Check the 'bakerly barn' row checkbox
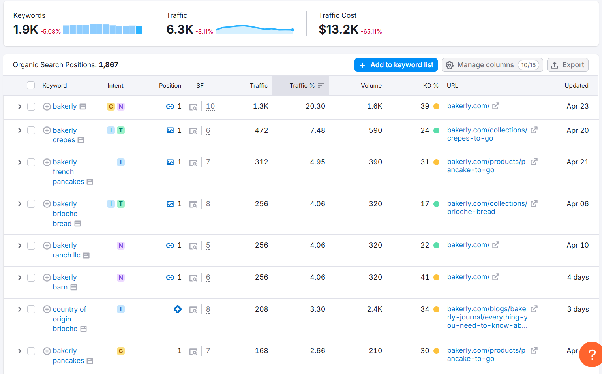This screenshot has height=374, width=602. (31, 278)
